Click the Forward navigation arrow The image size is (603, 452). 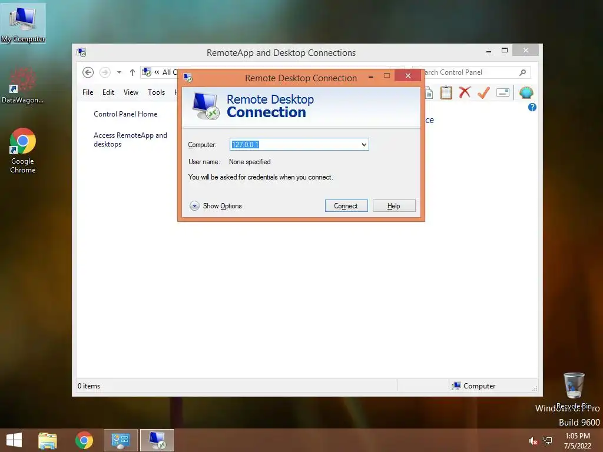click(x=105, y=72)
